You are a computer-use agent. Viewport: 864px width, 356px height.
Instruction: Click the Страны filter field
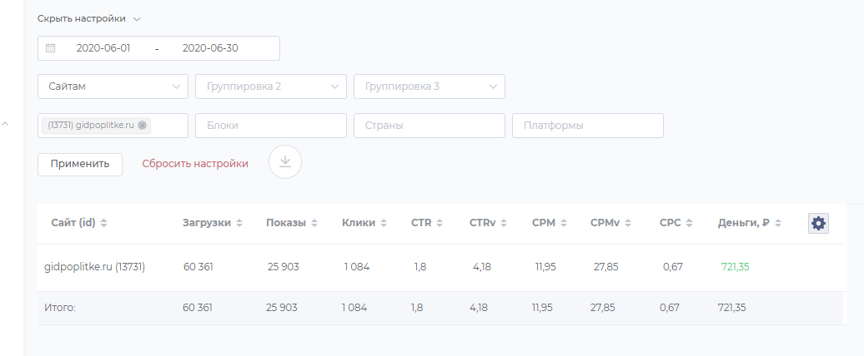pos(429,126)
